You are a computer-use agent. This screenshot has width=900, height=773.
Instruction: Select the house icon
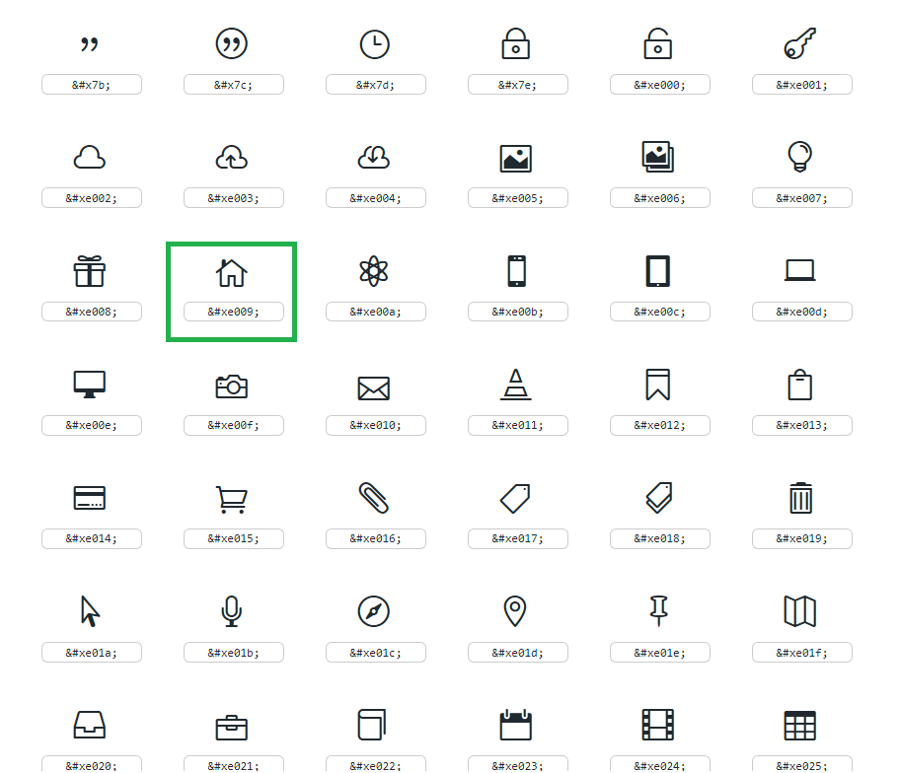pyautogui.click(x=231, y=272)
